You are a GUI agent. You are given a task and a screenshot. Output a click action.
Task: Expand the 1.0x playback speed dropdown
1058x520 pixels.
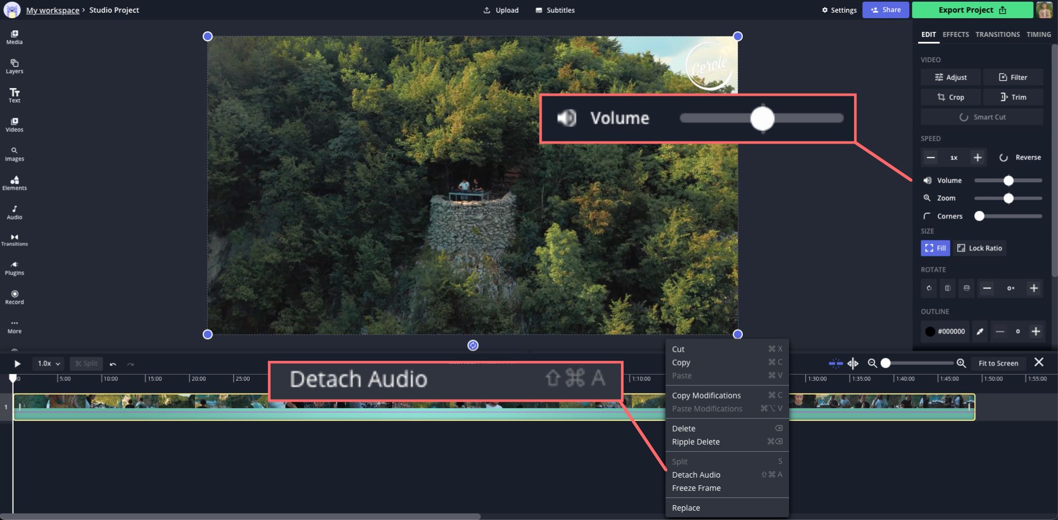point(48,364)
